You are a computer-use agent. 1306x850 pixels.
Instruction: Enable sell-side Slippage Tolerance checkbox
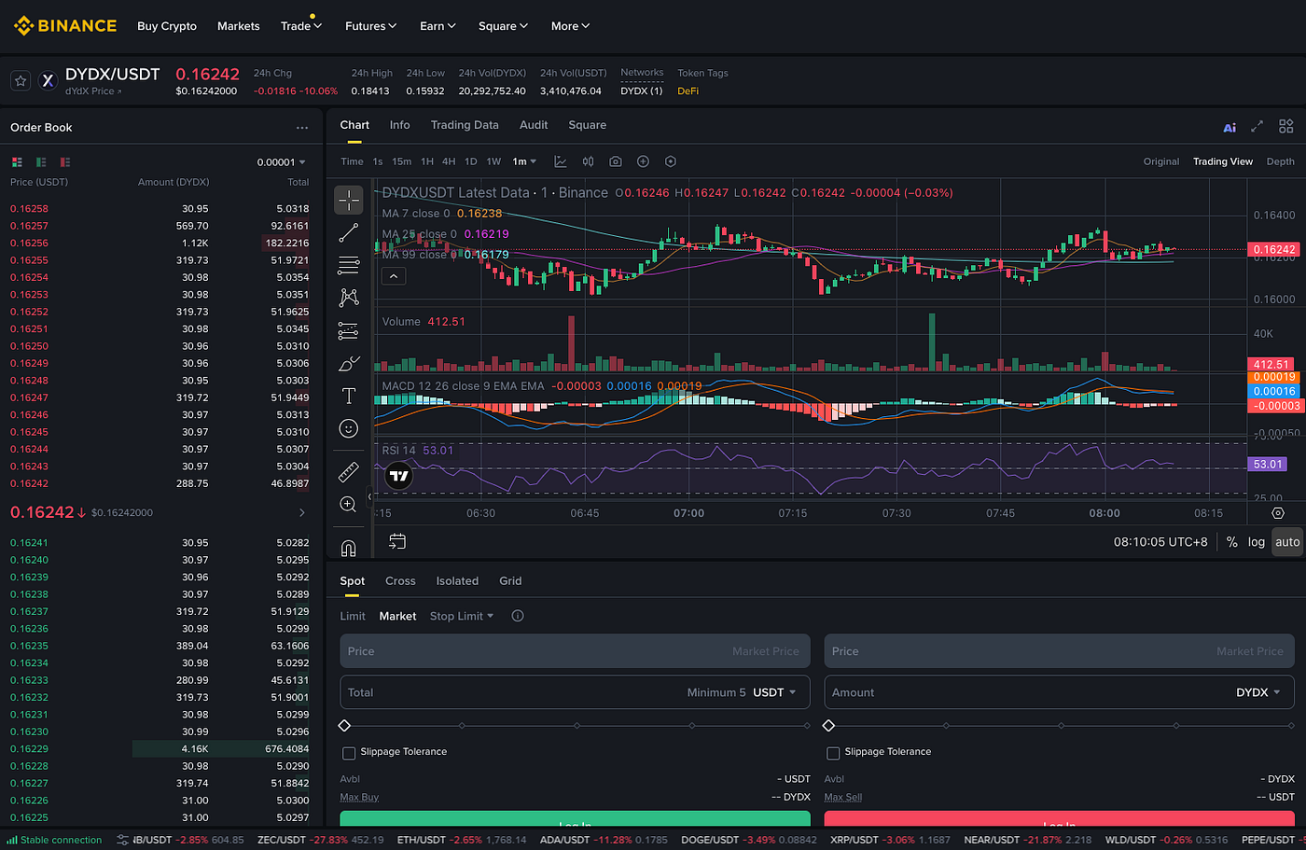pos(833,753)
